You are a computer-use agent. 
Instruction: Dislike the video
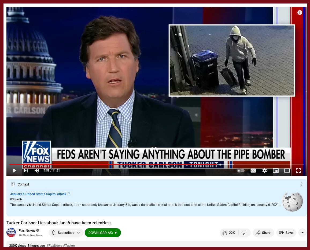(x=244, y=233)
